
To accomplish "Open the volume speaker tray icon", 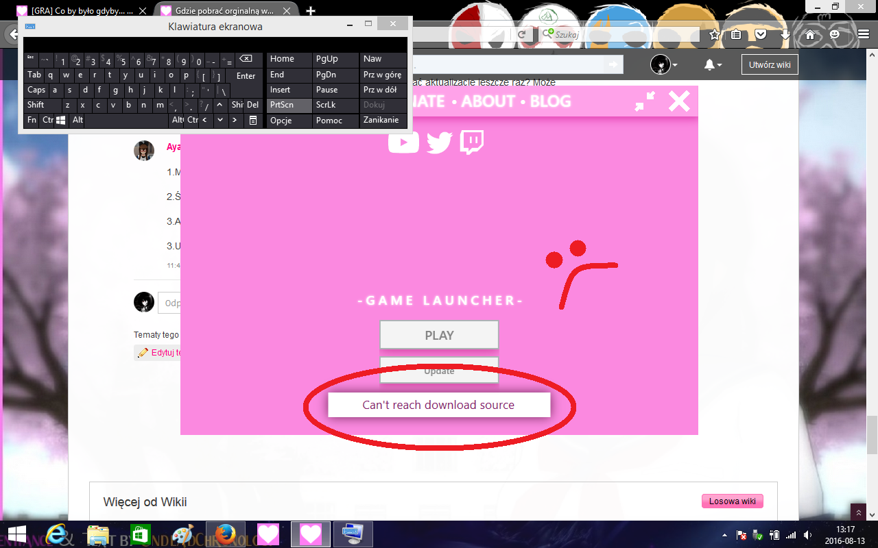I will click(x=808, y=535).
